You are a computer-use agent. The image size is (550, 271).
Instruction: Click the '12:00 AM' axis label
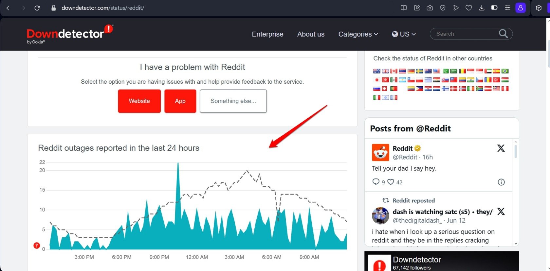197,257
